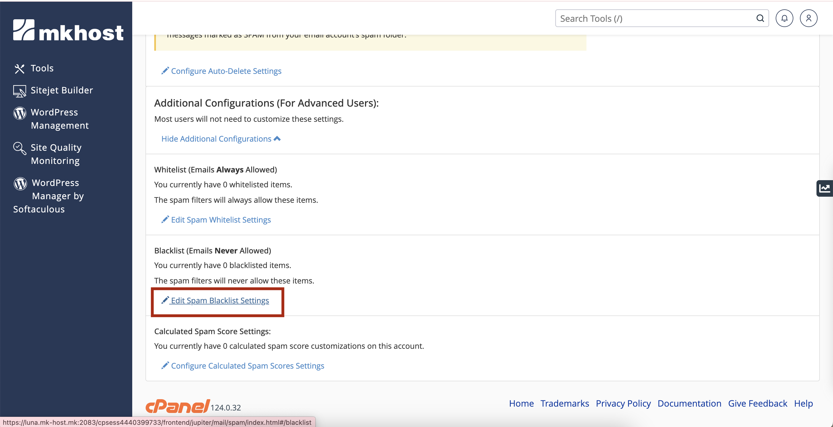Click the Tools wrench icon in sidebar
Screen dimensions: 833x427
19,69
